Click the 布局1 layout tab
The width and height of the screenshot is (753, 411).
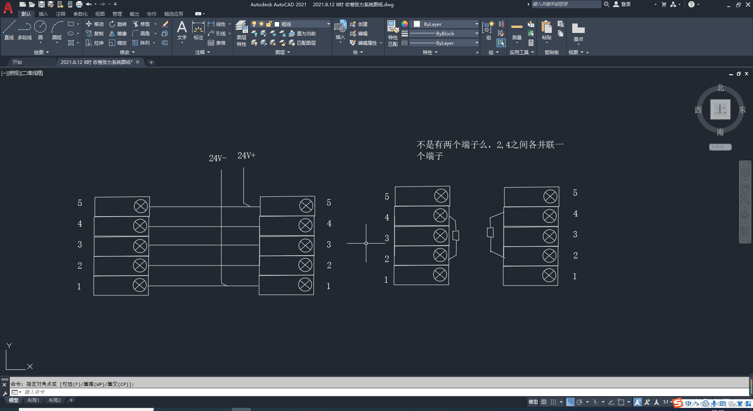33,400
